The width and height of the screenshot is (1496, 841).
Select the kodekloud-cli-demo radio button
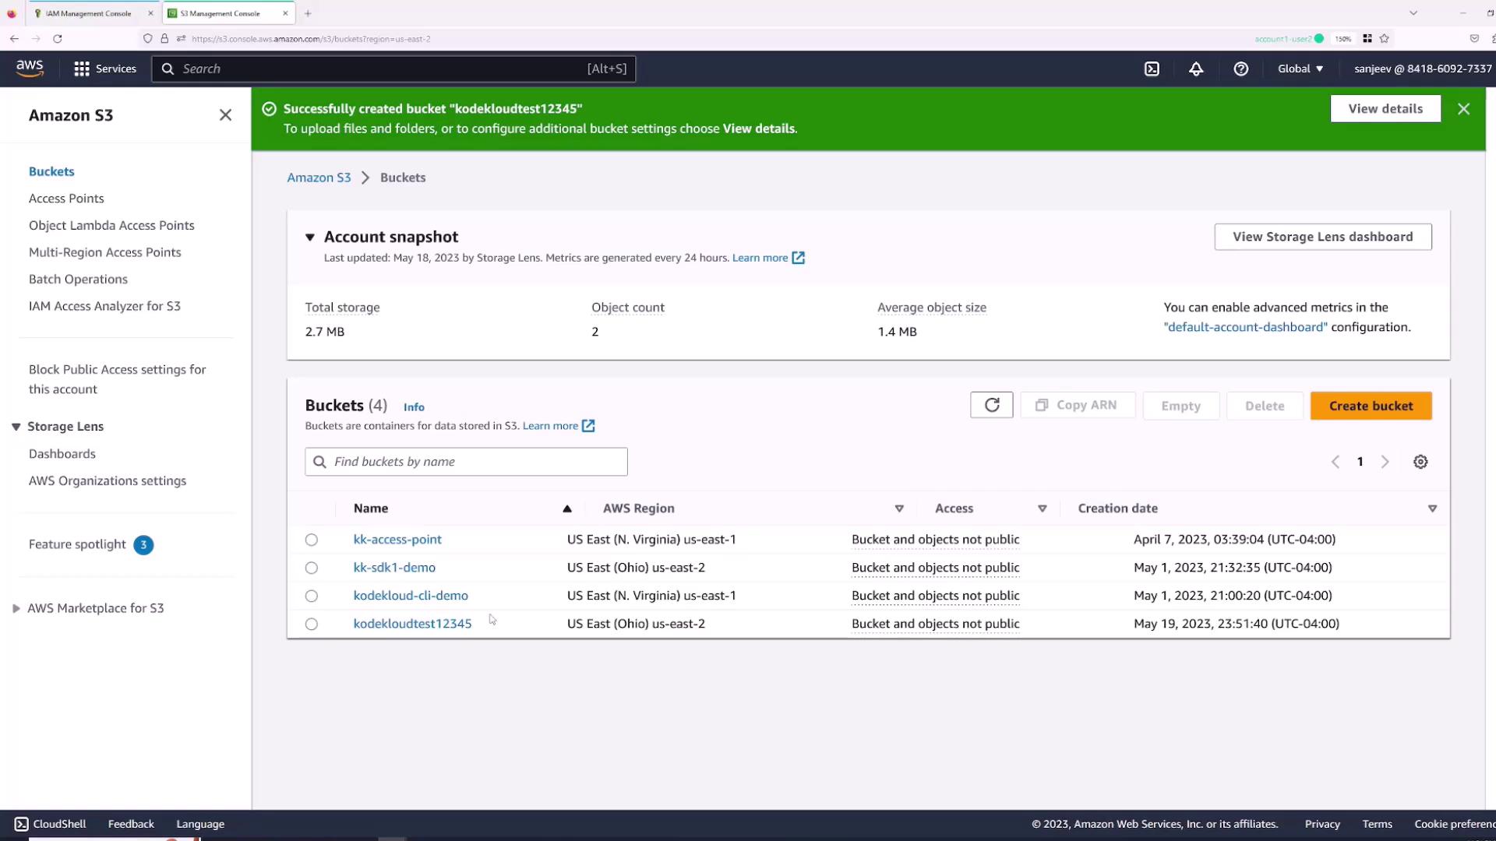coord(312,596)
